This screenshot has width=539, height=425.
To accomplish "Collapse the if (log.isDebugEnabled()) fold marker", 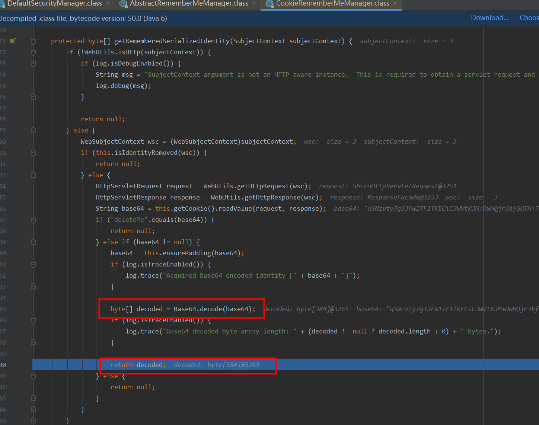I will [x=33, y=63].
